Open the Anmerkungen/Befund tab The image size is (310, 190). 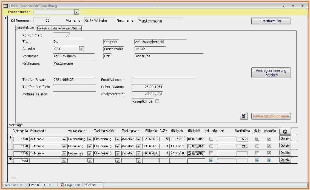(67, 28)
